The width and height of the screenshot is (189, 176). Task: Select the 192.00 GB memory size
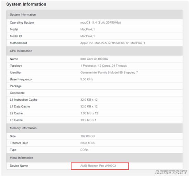[x=87, y=136]
